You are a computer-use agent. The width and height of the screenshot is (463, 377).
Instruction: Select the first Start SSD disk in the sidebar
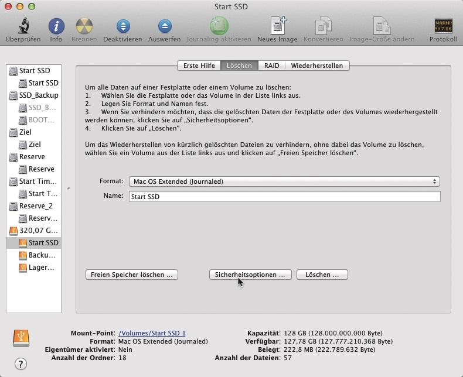pyautogui.click(x=33, y=71)
